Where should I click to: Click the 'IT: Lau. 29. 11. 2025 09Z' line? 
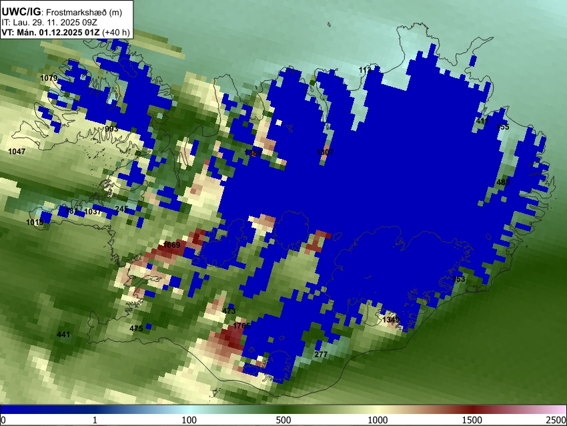[49, 23]
